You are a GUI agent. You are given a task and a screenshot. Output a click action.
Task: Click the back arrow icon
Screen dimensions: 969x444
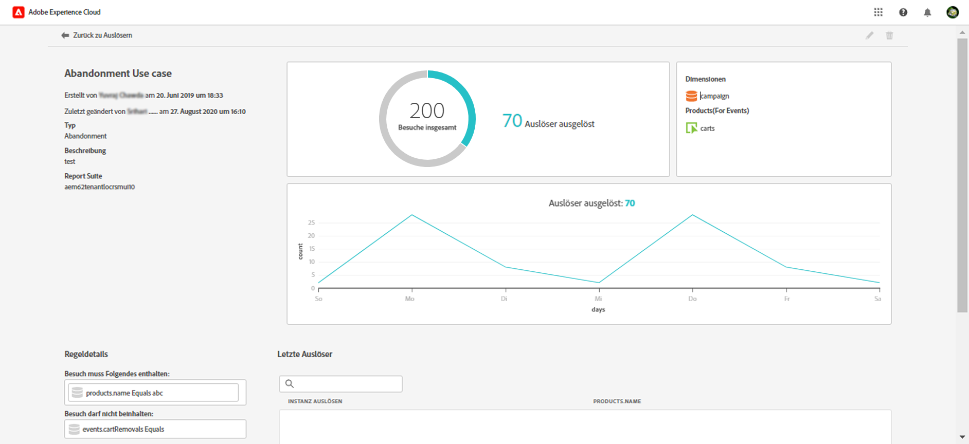[x=65, y=35]
